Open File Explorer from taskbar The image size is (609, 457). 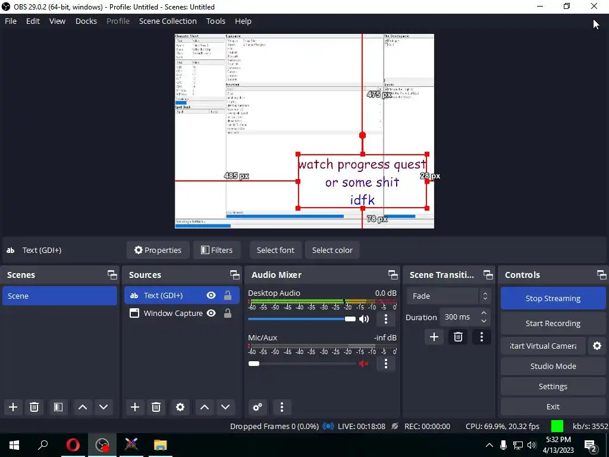coord(160,445)
